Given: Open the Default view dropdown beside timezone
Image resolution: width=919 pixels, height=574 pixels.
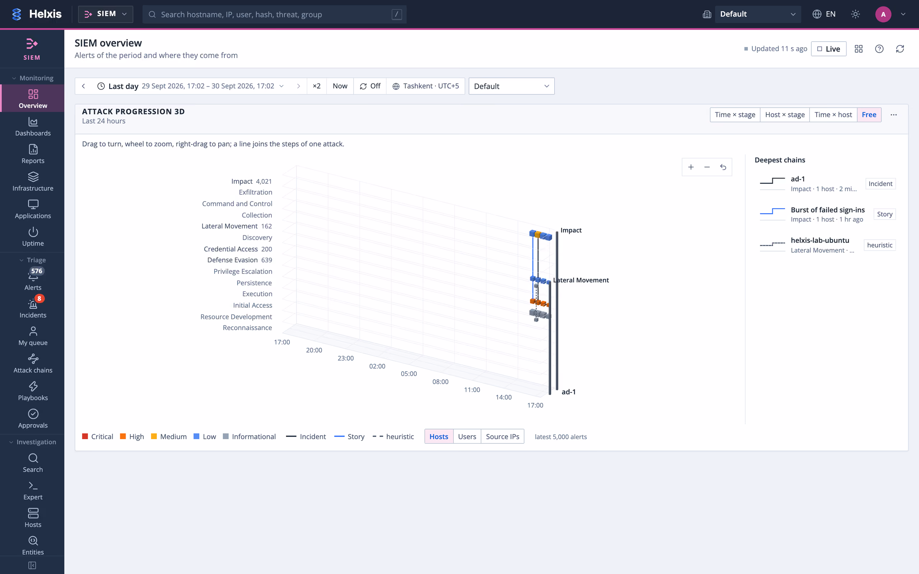Looking at the screenshot, I should (x=511, y=86).
